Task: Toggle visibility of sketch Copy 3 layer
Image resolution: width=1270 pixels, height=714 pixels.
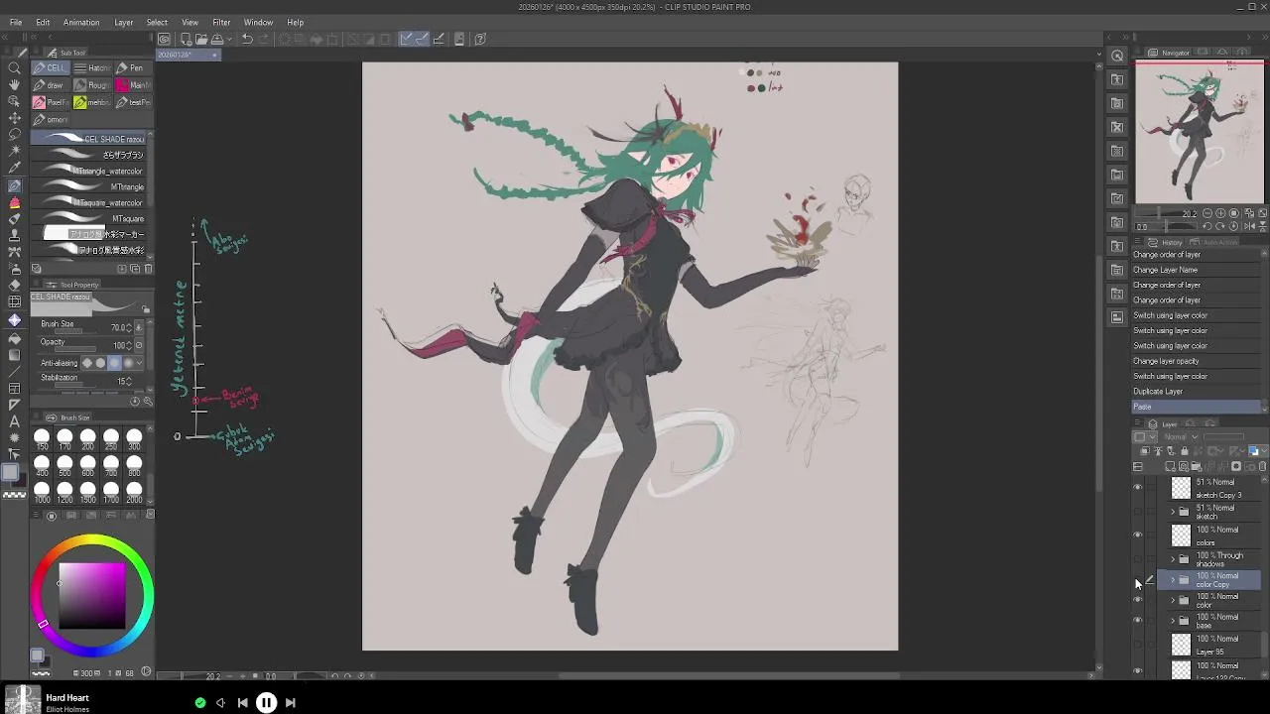Action: coord(1138,487)
